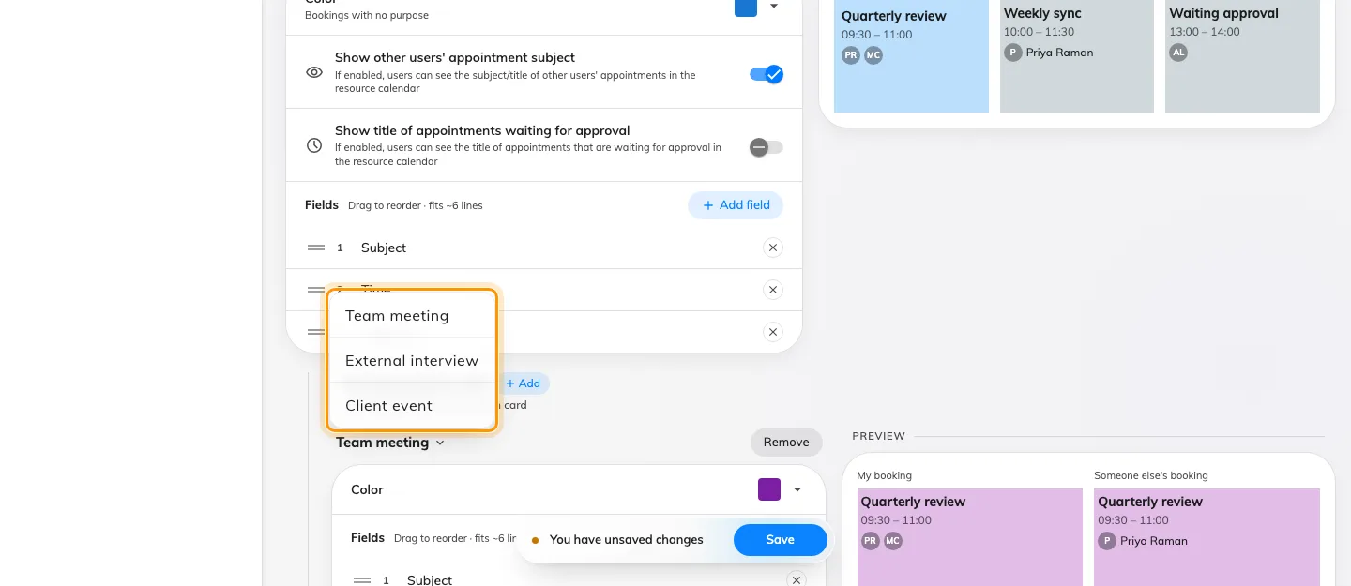The image size is (1351, 586).
Task: Click the purple color swatch
Action: (x=769, y=489)
